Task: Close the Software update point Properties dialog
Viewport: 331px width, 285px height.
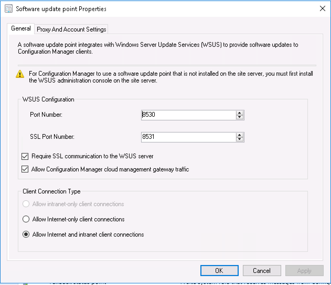Action: tap(323, 9)
